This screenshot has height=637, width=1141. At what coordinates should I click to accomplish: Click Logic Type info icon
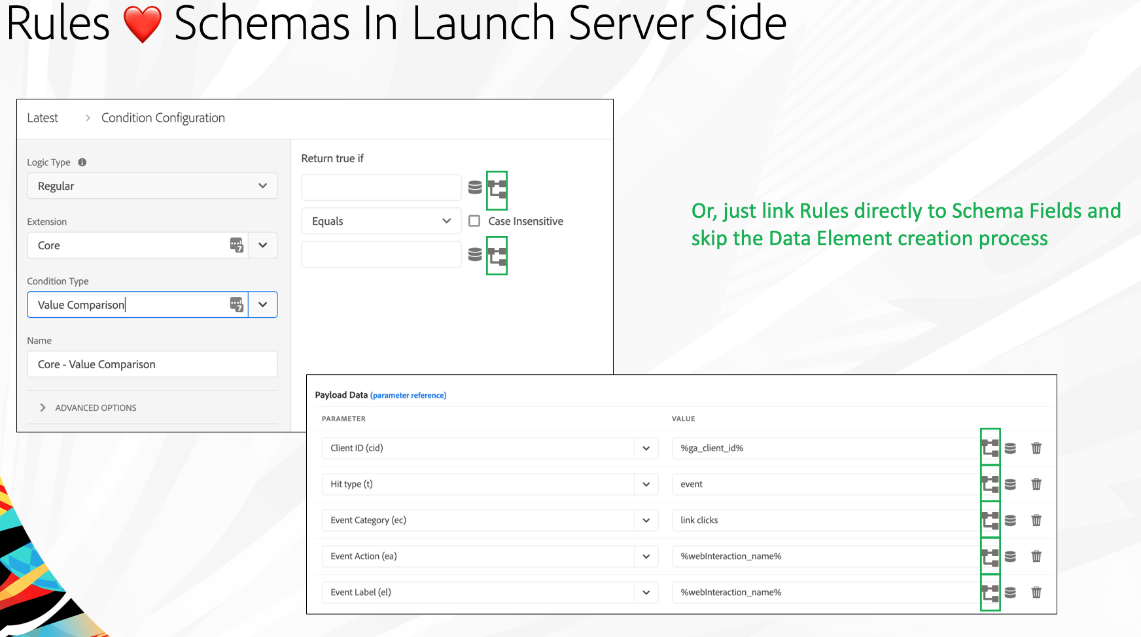[x=82, y=162]
